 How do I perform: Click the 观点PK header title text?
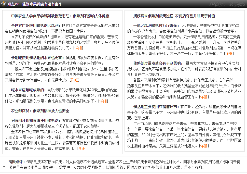point(34,4)
